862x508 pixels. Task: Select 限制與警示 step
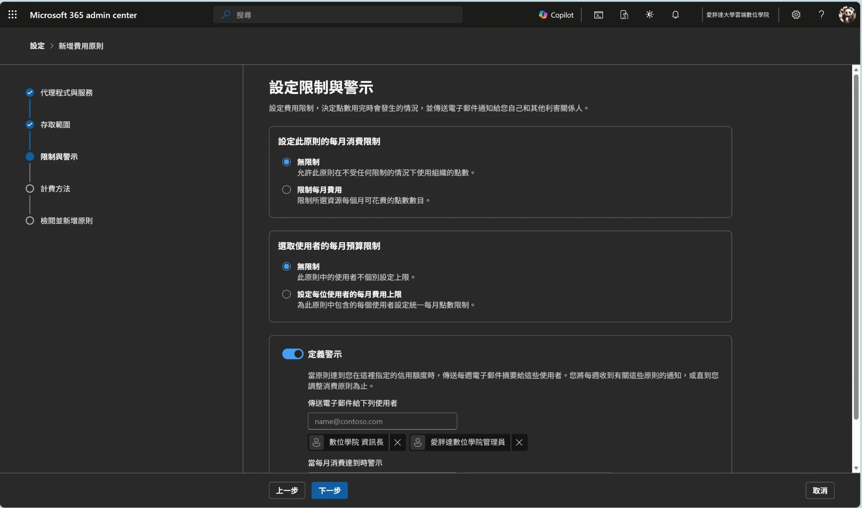(x=59, y=156)
